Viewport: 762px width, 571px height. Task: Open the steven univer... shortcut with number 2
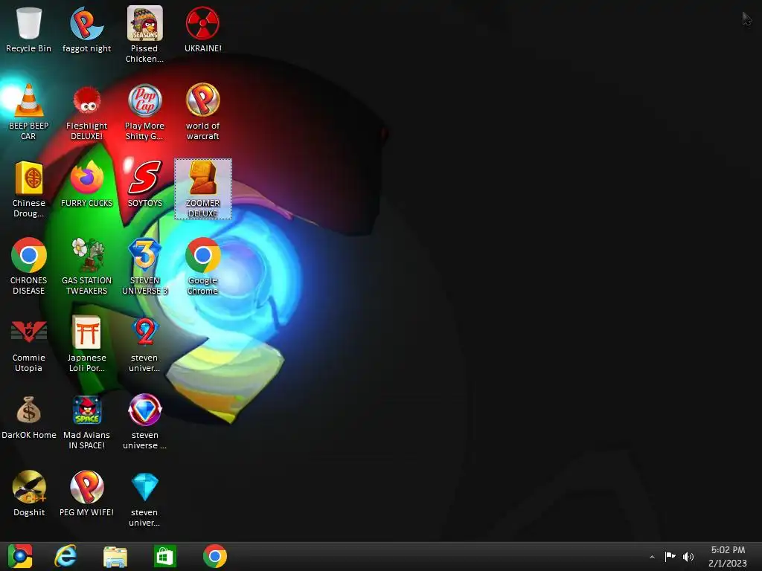pos(144,343)
